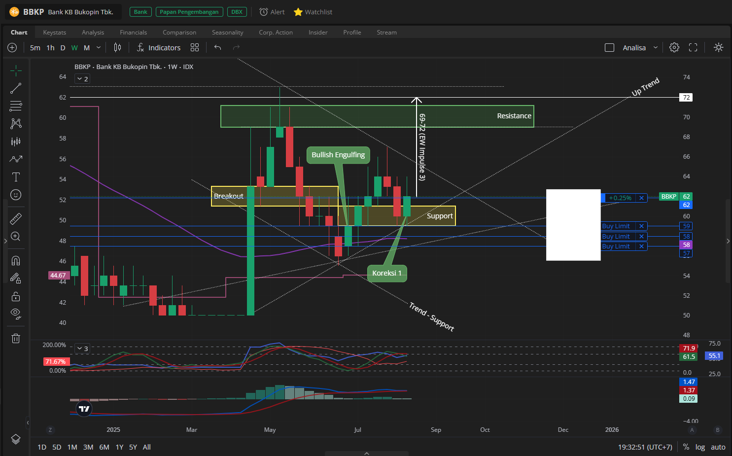Add BBKP to Watchlist
The image size is (732, 456).
tap(313, 12)
